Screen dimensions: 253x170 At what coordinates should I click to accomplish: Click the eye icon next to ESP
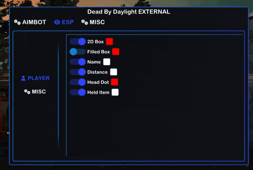[x=57, y=22]
